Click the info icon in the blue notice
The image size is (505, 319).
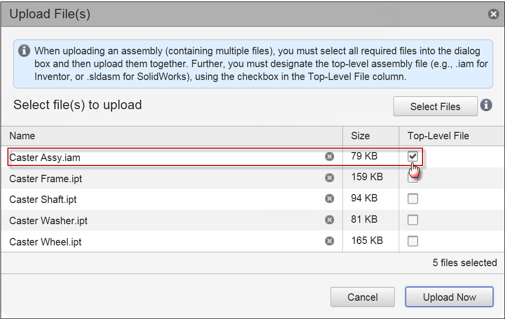(x=23, y=51)
